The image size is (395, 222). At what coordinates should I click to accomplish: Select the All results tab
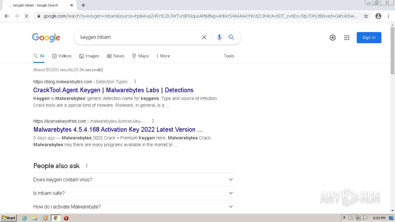[39, 56]
